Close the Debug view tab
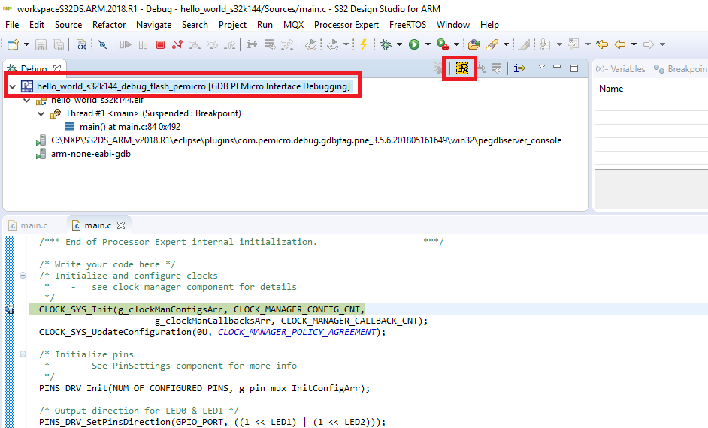This screenshot has height=428, width=708. click(57, 68)
